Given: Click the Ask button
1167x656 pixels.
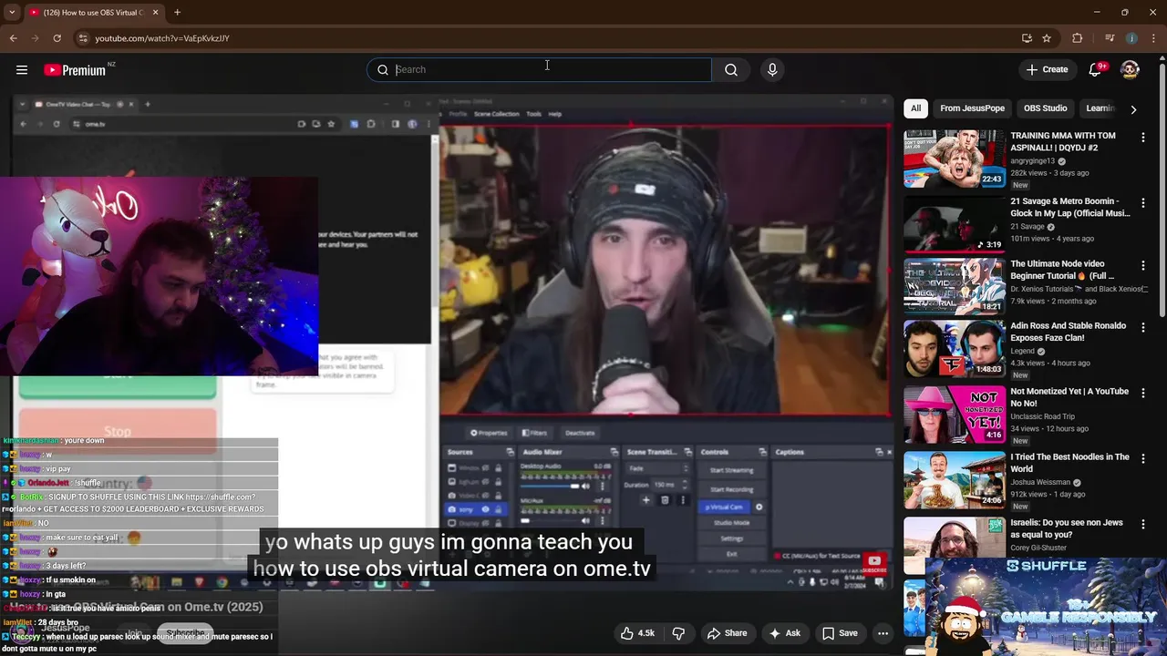Looking at the screenshot, I should pos(784,633).
